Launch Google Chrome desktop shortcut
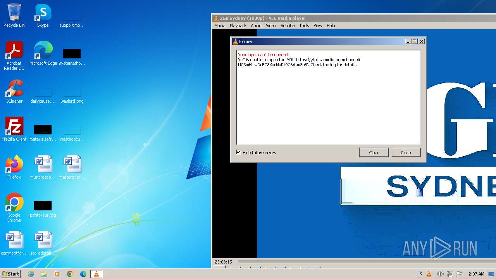 click(x=14, y=208)
